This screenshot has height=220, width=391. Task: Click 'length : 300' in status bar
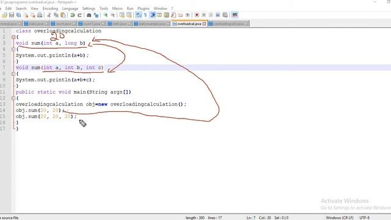click(x=195, y=218)
